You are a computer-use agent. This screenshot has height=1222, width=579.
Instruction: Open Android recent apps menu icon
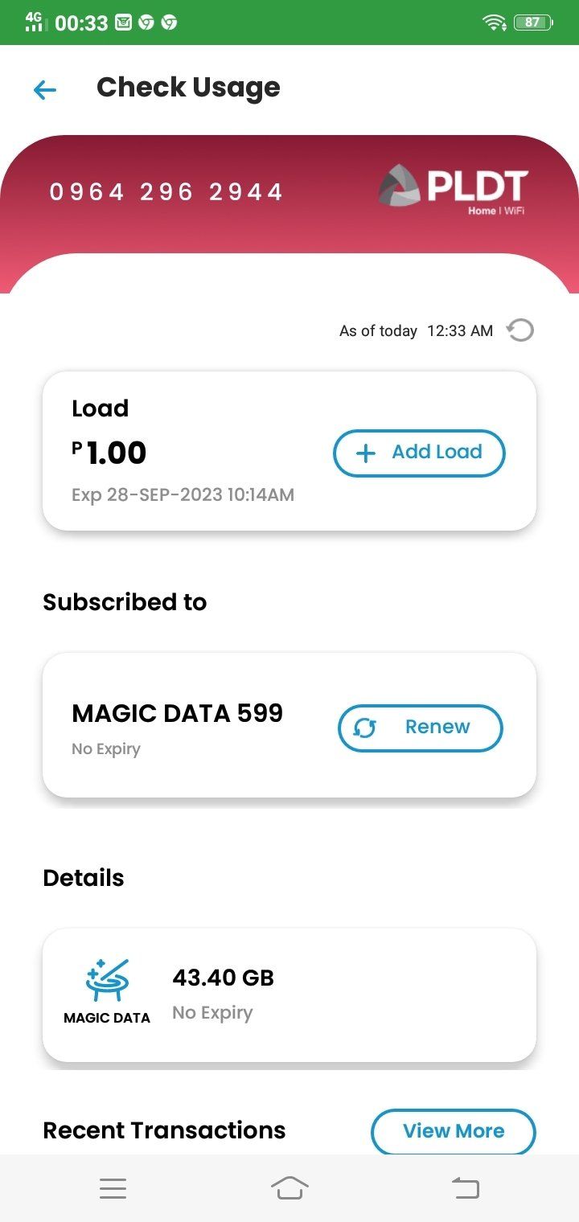[x=113, y=1188]
